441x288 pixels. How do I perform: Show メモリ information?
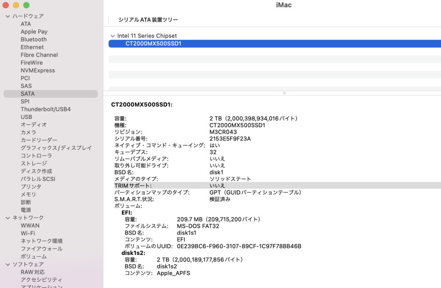[x=28, y=194]
